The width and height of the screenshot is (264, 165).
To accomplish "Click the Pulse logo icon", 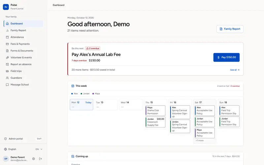I will pyautogui.click(x=6, y=7).
